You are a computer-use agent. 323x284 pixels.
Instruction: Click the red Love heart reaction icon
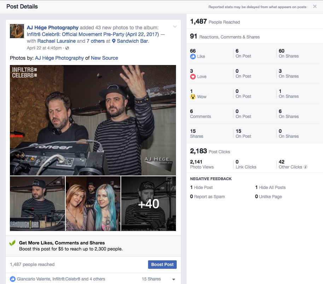click(193, 77)
